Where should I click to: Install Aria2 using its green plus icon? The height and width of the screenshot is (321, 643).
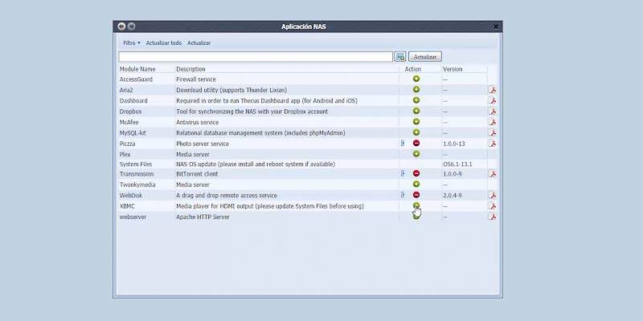click(x=416, y=89)
